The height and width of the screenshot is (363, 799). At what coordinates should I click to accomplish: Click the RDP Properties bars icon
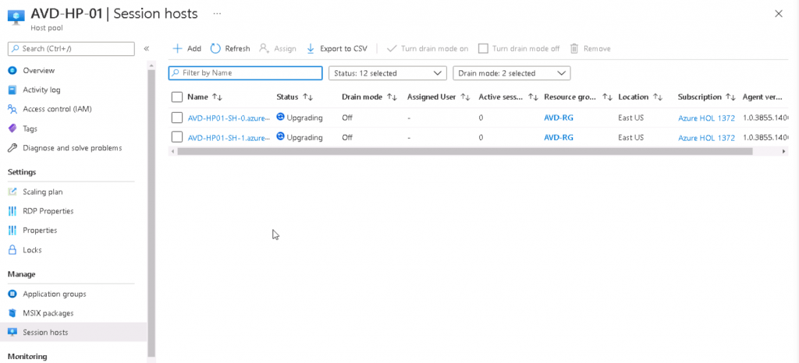coord(12,211)
